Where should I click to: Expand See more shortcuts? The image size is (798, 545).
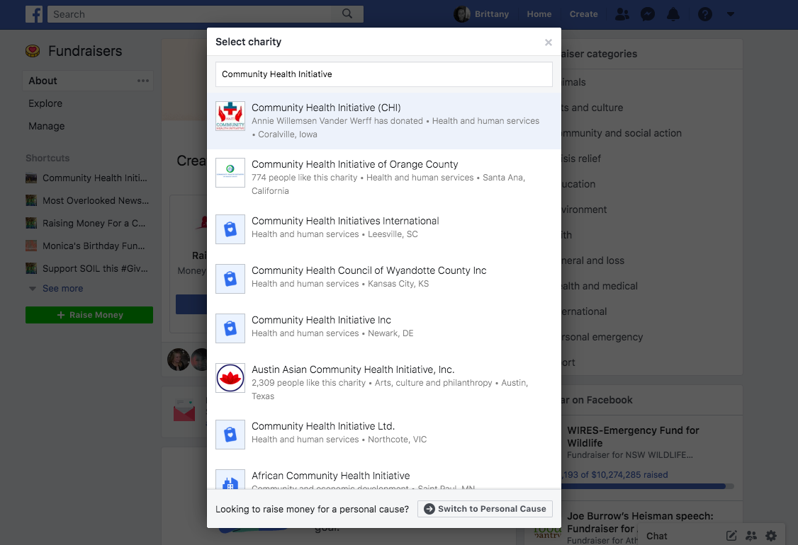pyautogui.click(x=62, y=289)
